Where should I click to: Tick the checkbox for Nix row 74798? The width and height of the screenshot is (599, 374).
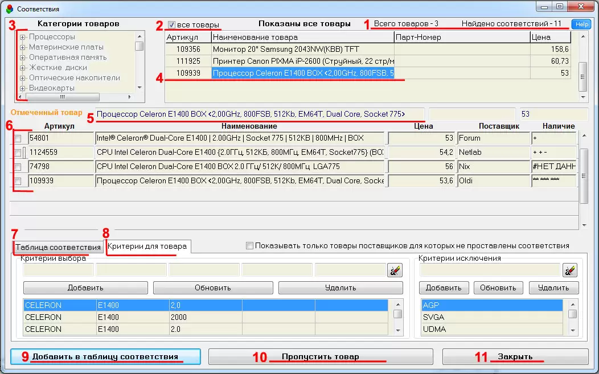[x=18, y=167]
